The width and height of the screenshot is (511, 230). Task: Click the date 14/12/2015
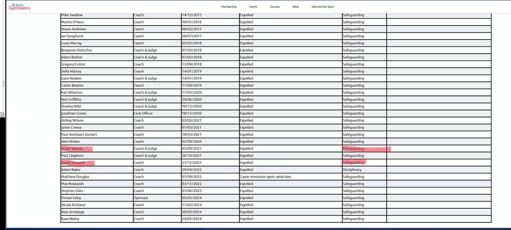pyautogui.click(x=192, y=15)
